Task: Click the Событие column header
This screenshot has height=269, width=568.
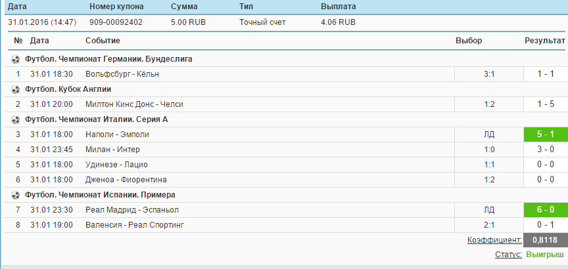Action: tap(103, 41)
